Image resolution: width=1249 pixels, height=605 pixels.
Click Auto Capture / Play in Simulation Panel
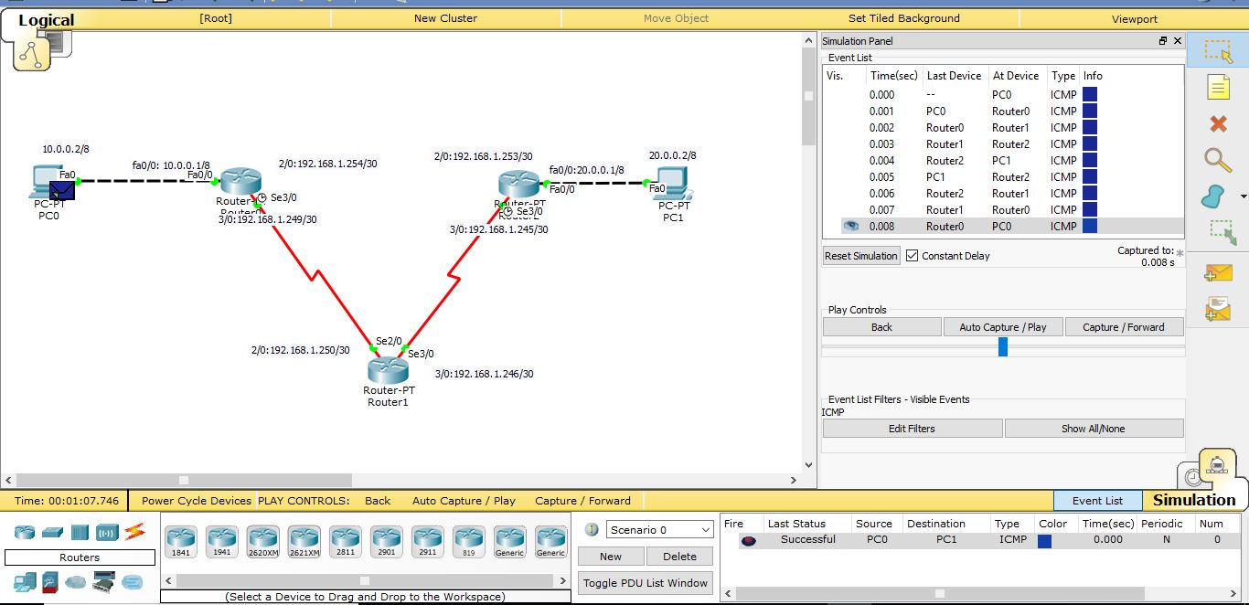[x=1002, y=327]
